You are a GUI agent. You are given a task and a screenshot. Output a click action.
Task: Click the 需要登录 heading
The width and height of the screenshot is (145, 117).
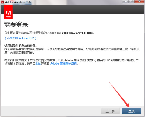pyautogui.click(x=16, y=25)
